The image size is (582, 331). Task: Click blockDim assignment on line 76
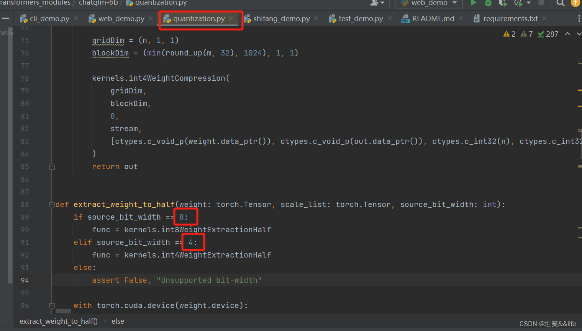point(195,53)
